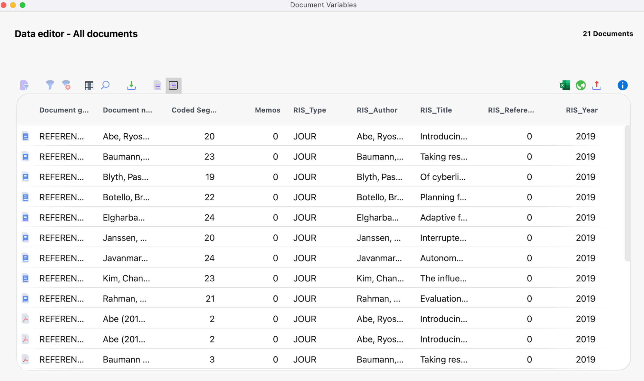Sort by RIS_Title column header
This screenshot has width=644, height=381.
(436, 110)
